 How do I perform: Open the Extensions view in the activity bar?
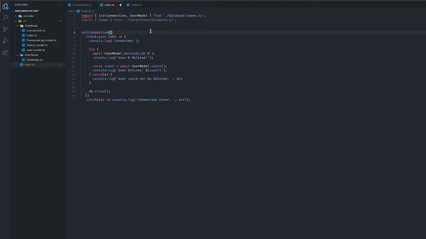pyautogui.click(x=5, y=52)
